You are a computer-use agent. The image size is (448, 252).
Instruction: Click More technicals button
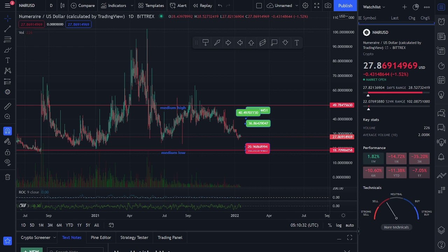tap(396, 227)
